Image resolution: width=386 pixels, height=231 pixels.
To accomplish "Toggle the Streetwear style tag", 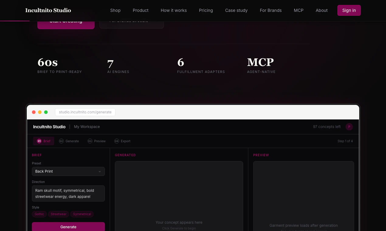I will click(x=58, y=214).
